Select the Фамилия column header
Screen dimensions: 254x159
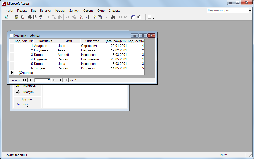[x=45, y=41]
